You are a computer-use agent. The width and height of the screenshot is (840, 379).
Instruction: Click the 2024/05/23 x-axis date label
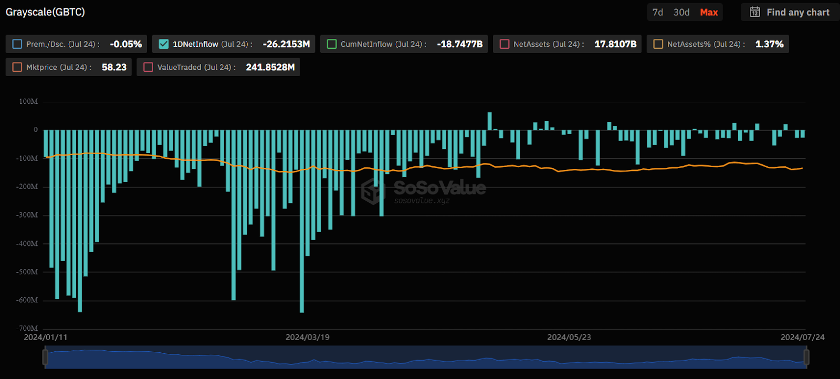[569, 337]
